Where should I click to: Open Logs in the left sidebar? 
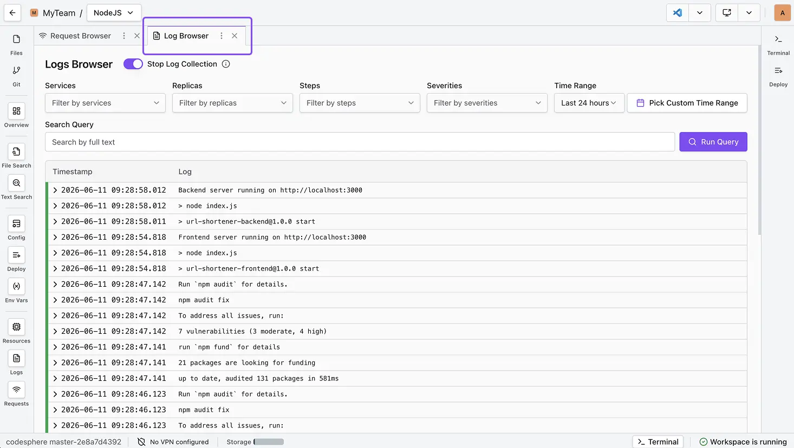tap(16, 364)
